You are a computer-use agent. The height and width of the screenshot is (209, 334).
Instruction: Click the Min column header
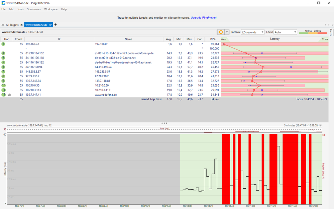179,39
